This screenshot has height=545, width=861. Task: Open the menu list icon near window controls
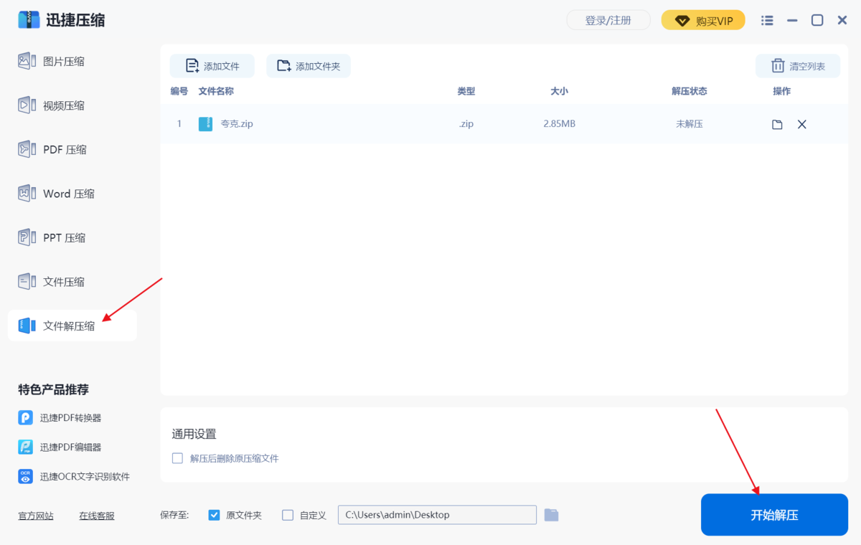click(x=766, y=20)
